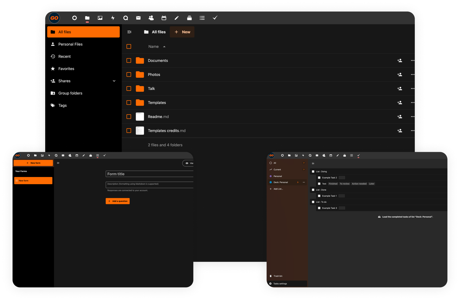460x301 pixels.
Task: Sort files using the Name column arrow
Action: (x=164, y=47)
